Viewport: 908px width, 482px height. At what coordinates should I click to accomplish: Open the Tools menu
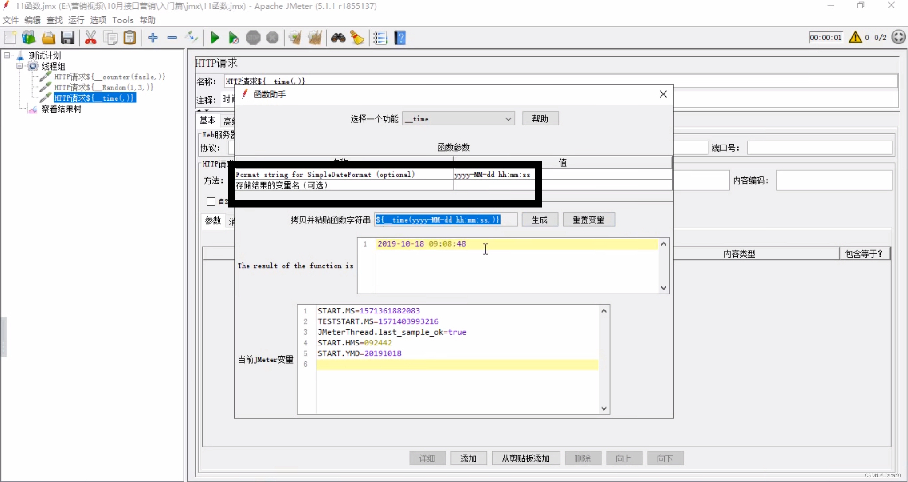click(x=123, y=20)
